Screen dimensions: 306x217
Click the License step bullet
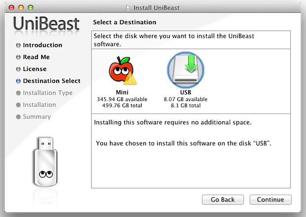point(18,69)
